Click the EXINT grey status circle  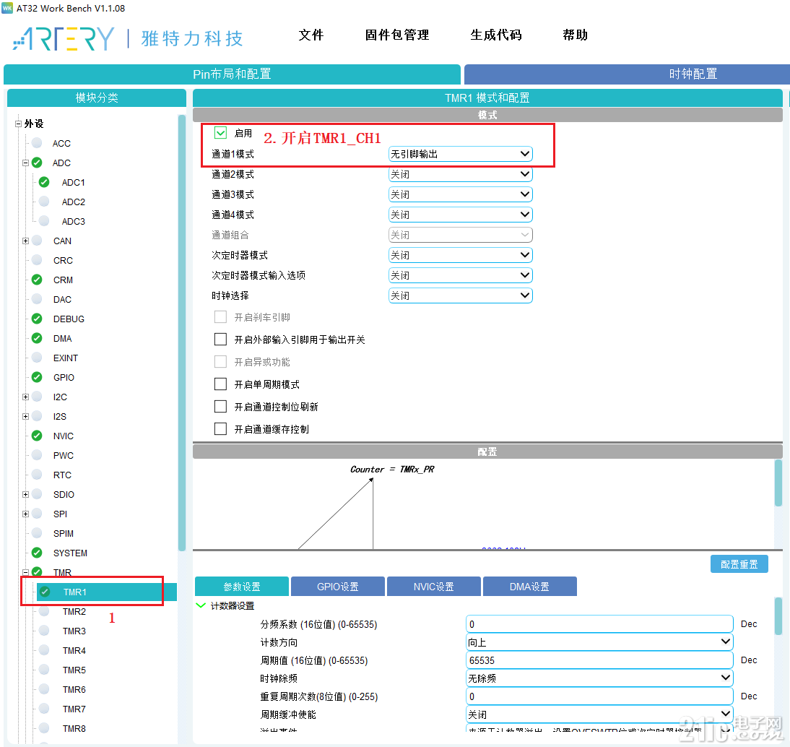click(37, 358)
